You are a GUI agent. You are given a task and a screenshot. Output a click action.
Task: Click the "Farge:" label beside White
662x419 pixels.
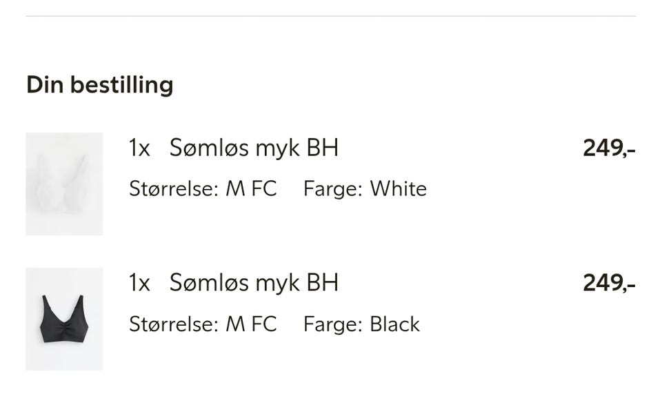pos(332,189)
